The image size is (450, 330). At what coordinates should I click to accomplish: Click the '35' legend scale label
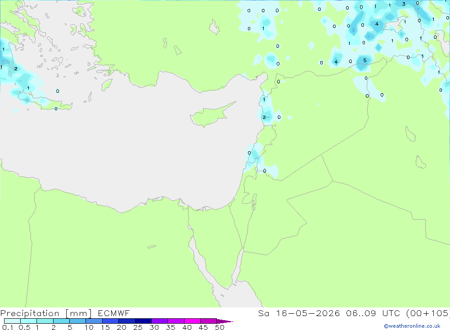point(171,327)
